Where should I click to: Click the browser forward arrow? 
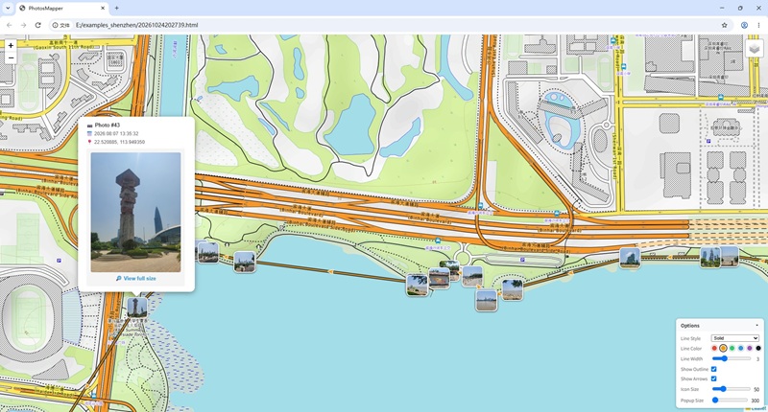(x=23, y=25)
